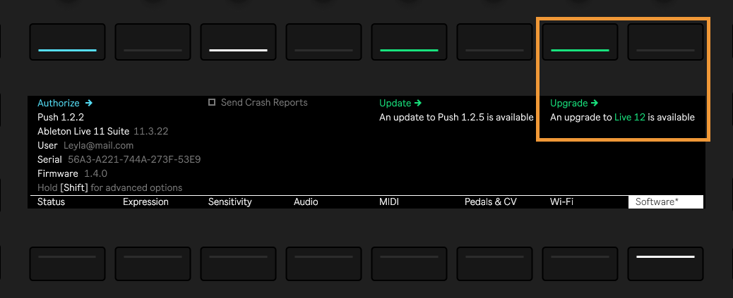The image size is (733, 298).
Task: Enable the Send Crash Reports checkbox
Action: pos(212,103)
